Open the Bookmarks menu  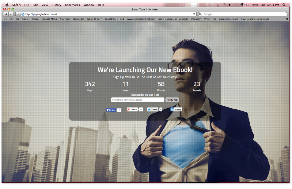pyautogui.click(x=72, y=5)
